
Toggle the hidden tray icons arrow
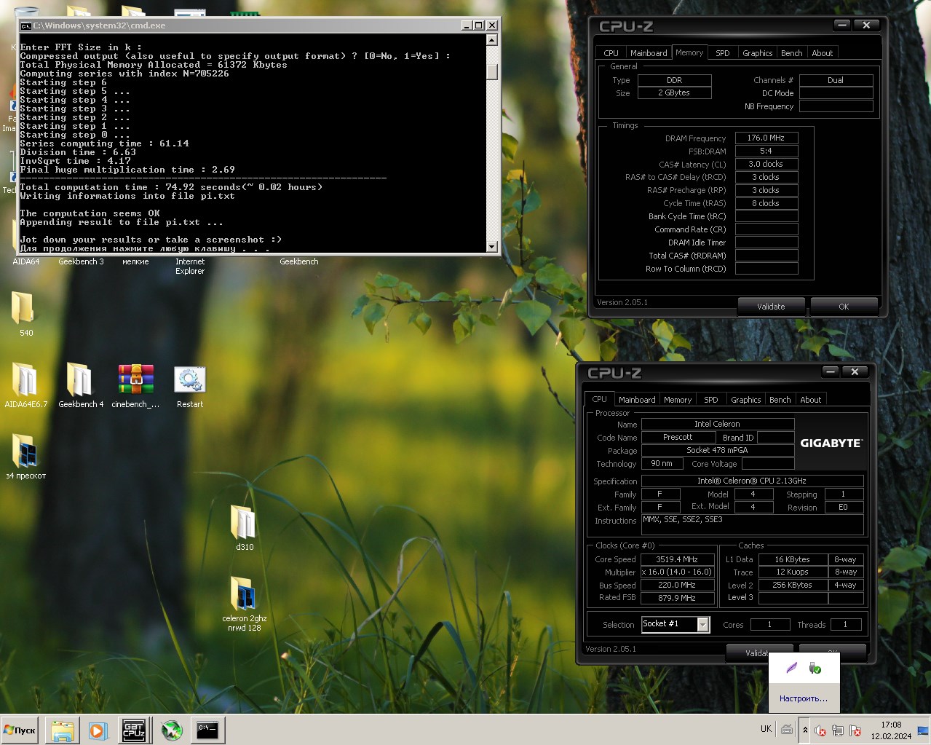805,730
